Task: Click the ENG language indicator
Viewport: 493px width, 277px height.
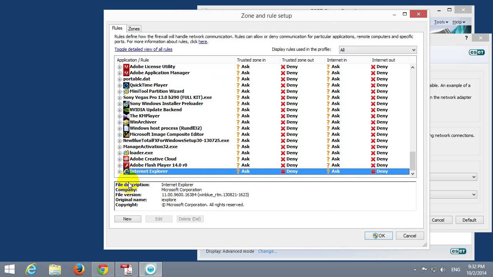Action: [456, 270]
